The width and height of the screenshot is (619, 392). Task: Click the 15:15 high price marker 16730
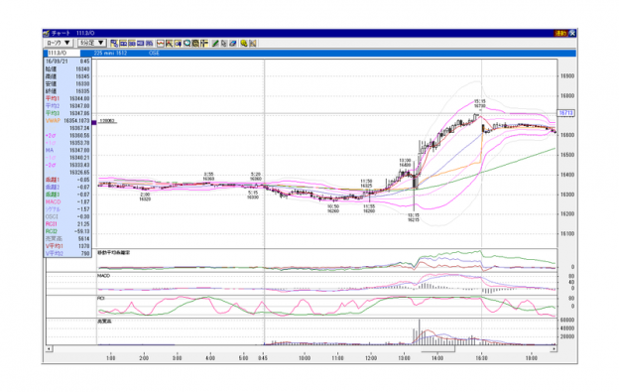click(480, 104)
